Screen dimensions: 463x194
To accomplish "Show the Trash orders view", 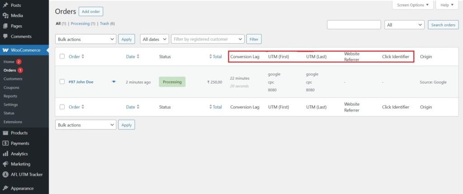I will click(x=104, y=23).
